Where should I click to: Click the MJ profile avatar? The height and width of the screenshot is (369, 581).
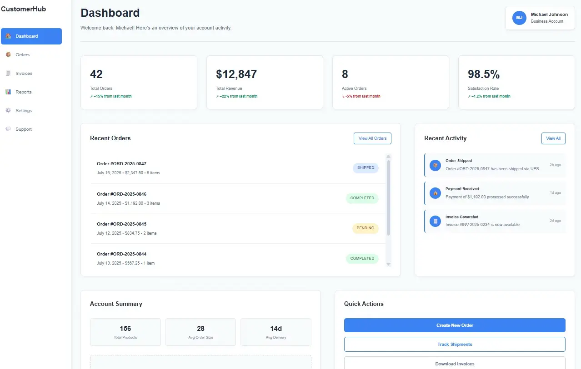coord(519,18)
